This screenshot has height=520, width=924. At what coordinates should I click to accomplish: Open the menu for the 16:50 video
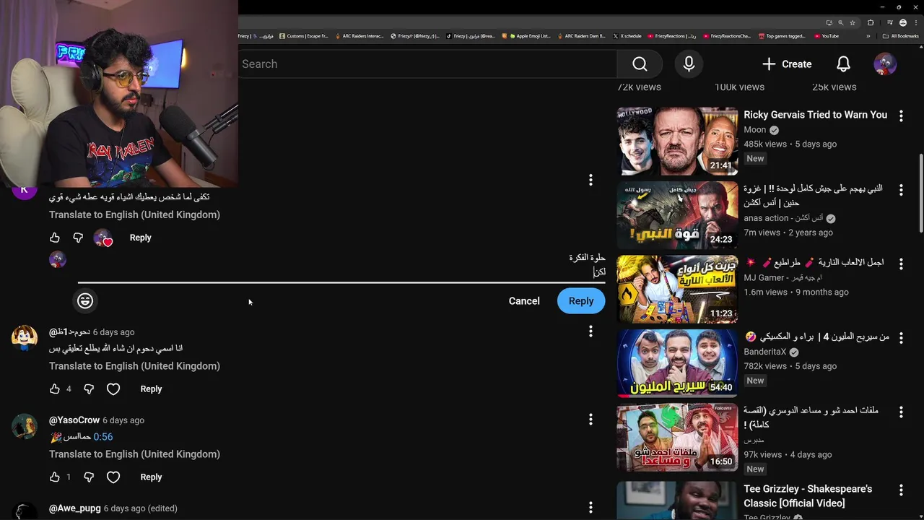pos(901,412)
